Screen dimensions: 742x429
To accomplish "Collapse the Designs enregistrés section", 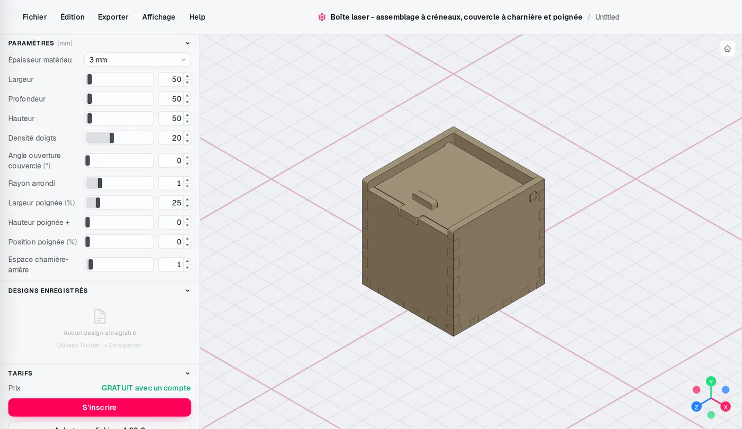I will click(187, 290).
